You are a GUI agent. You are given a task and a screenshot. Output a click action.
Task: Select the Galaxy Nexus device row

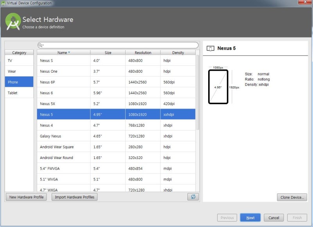[116, 136]
